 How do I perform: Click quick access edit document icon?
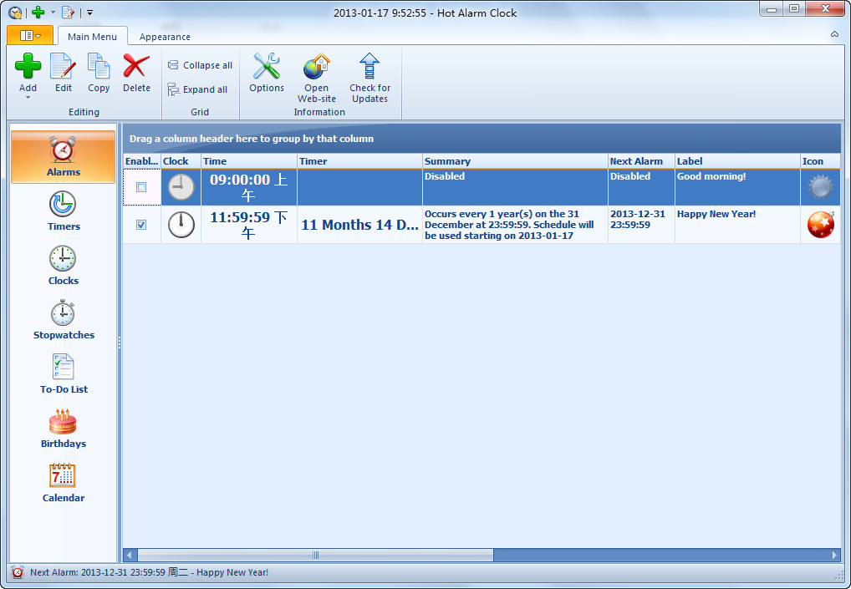click(68, 12)
